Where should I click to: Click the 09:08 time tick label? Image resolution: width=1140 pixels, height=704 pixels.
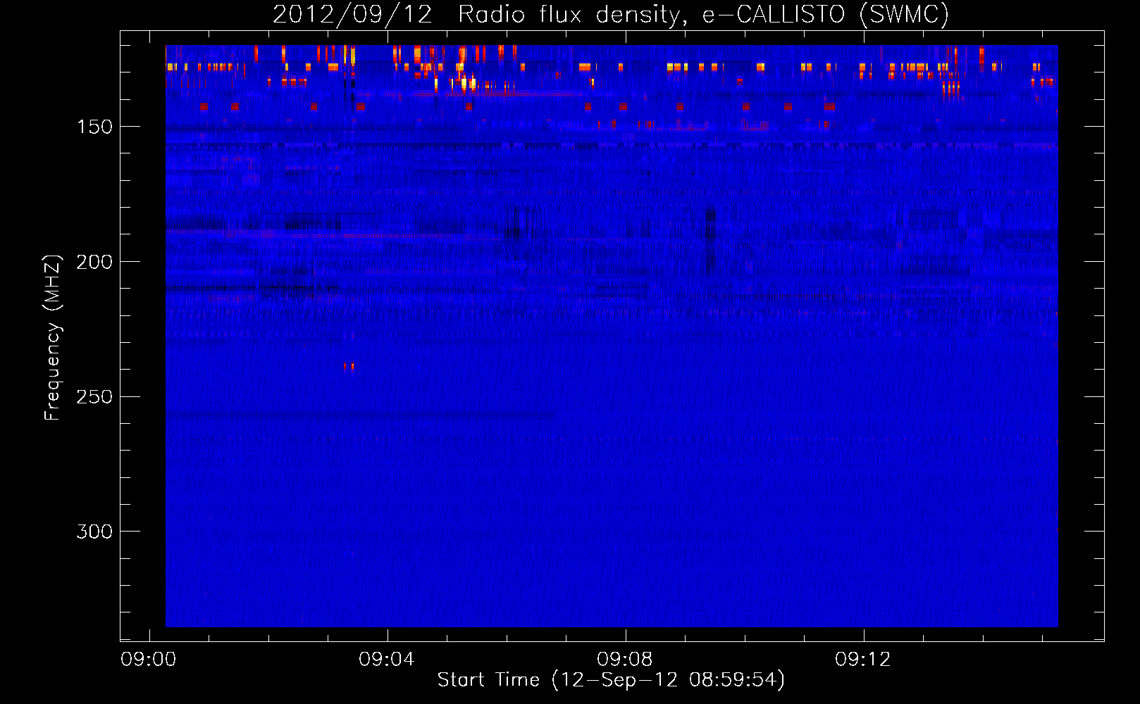[625, 660]
